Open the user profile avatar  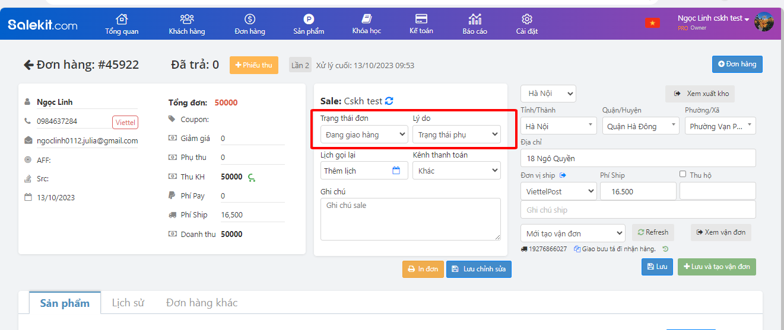(763, 21)
